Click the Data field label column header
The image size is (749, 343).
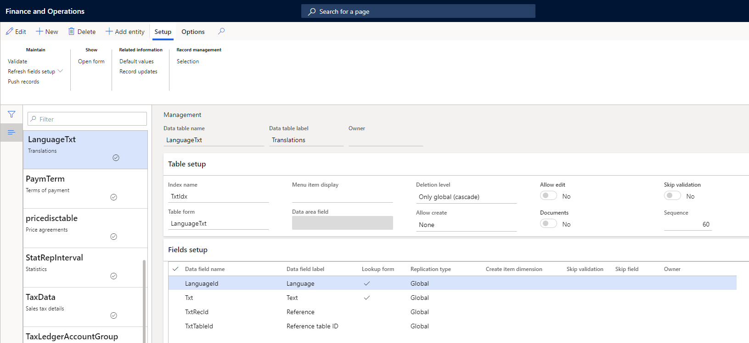(305, 269)
